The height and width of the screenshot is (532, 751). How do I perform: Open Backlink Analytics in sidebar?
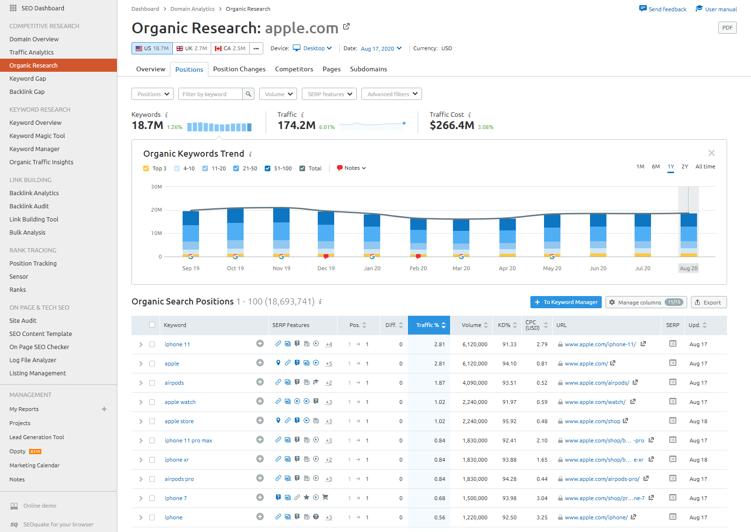pyautogui.click(x=34, y=193)
